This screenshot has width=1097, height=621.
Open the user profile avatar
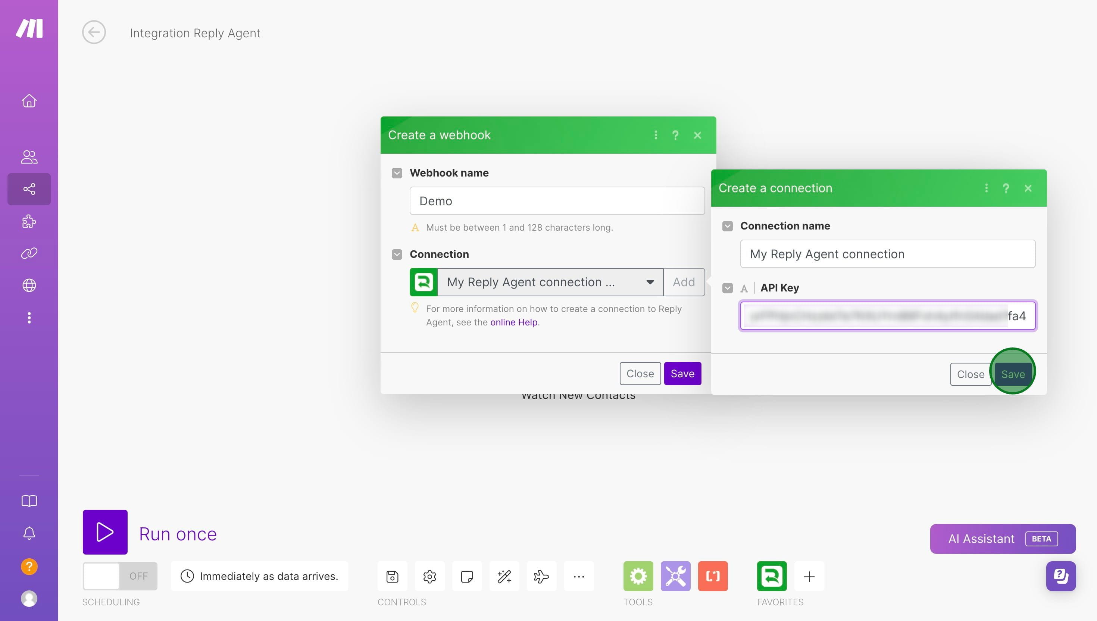(29, 599)
